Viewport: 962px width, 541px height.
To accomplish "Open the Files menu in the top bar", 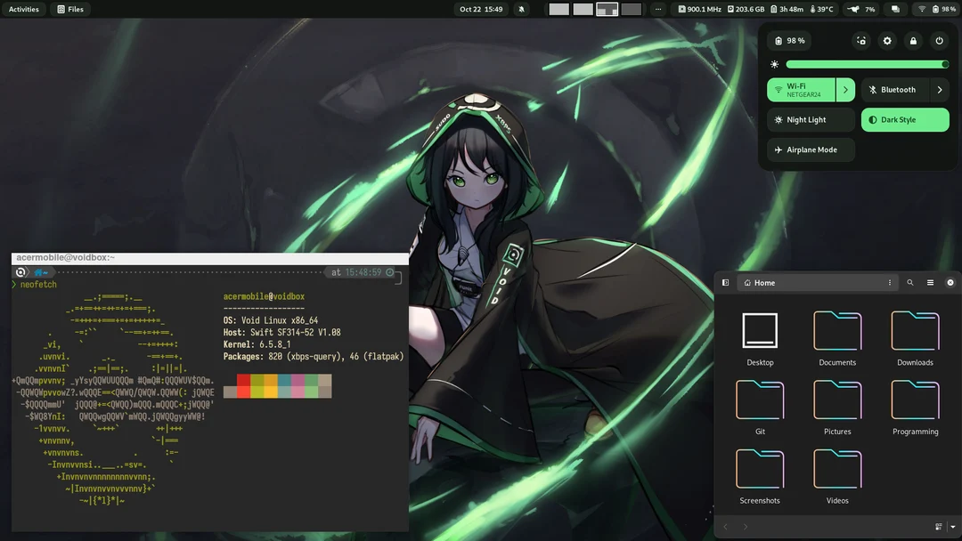I will [70, 9].
